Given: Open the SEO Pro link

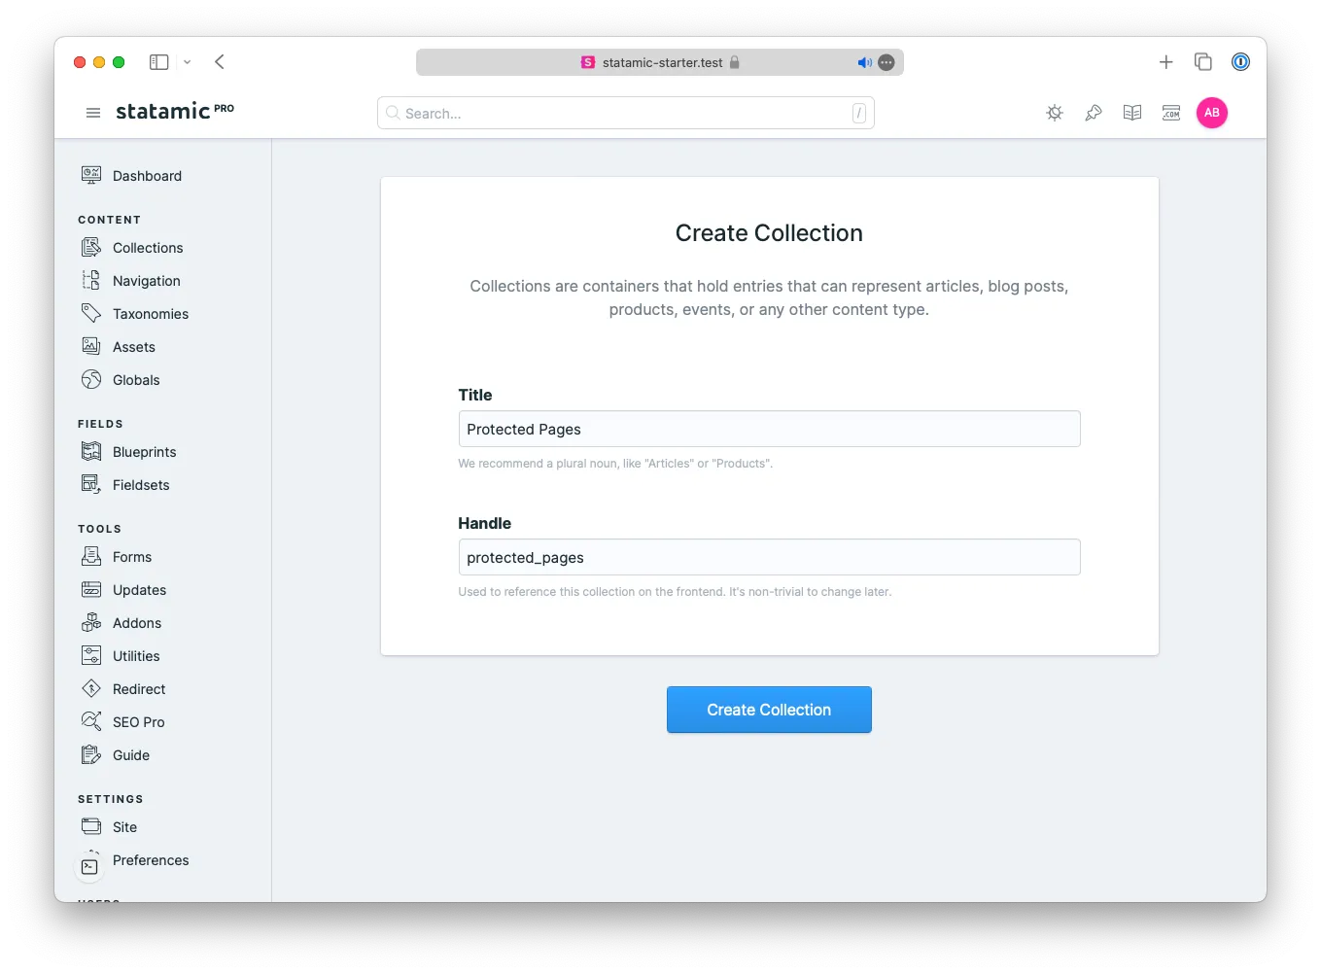Looking at the screenshot, I should (139, 722).
